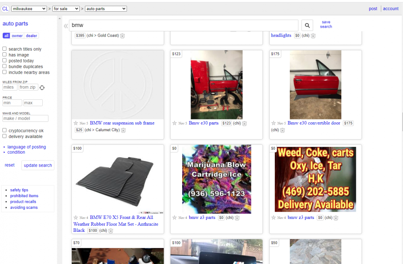Open the "save search" link
The width and height of the screenshot is (403, 264).
[326, 25]
